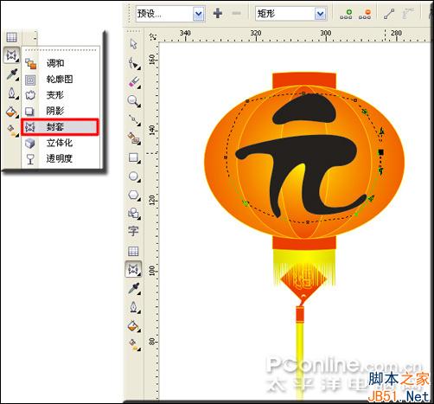Choose the Smudge brush tool in toolbox
434x404 pixels.
[x=134, y=82]
